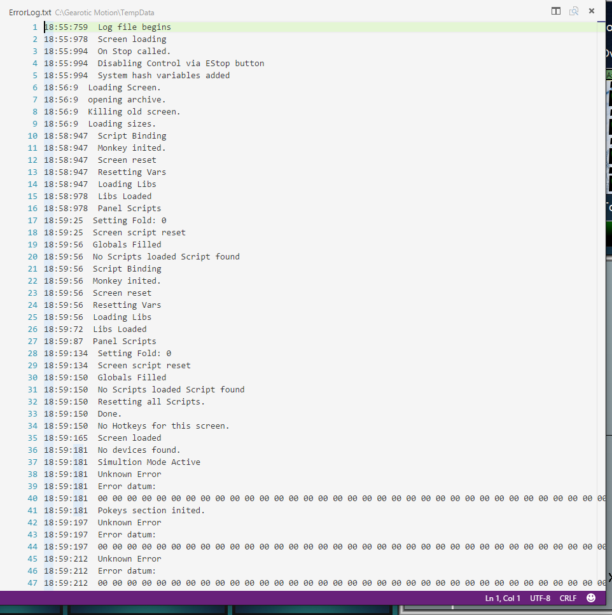This screenshot has height=615, width=612.
Task: Click the 'Pokeys section inited.' log line
Action: [151, 511]
